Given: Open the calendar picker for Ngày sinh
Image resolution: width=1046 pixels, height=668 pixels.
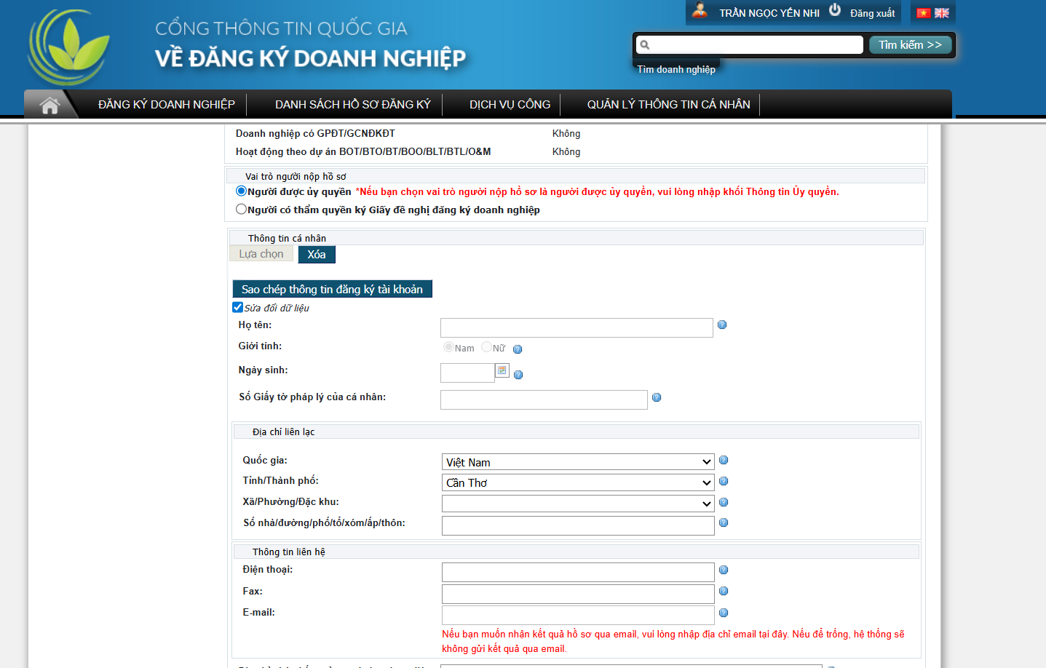Looking at the screenshot, I should [x=502, y=371].
